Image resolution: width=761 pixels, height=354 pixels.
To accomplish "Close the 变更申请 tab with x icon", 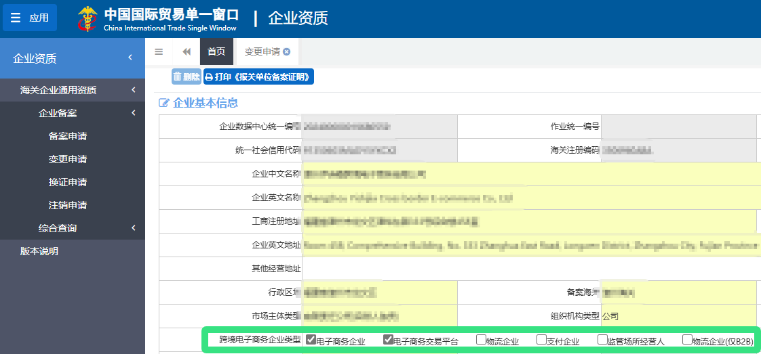I will coord(287,52).
